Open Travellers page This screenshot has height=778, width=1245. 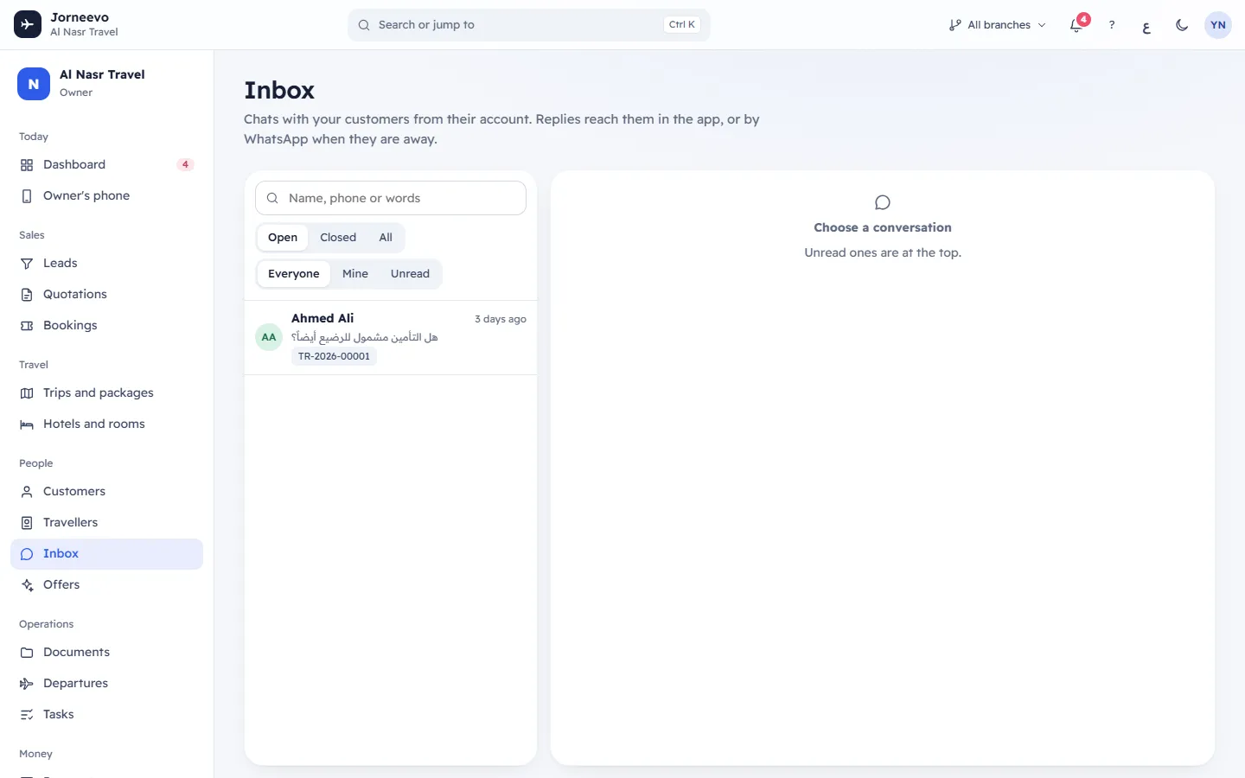106,522
